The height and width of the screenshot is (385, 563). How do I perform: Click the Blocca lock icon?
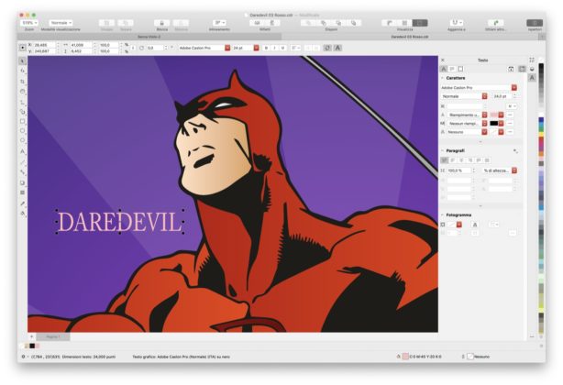[x=162, y=23]
